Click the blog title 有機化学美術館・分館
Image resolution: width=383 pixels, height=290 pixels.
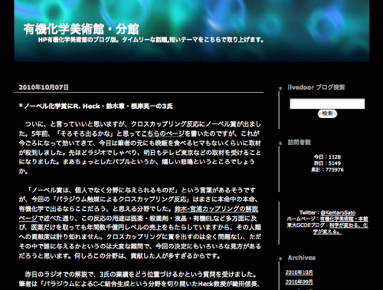[x=81, y=29]
